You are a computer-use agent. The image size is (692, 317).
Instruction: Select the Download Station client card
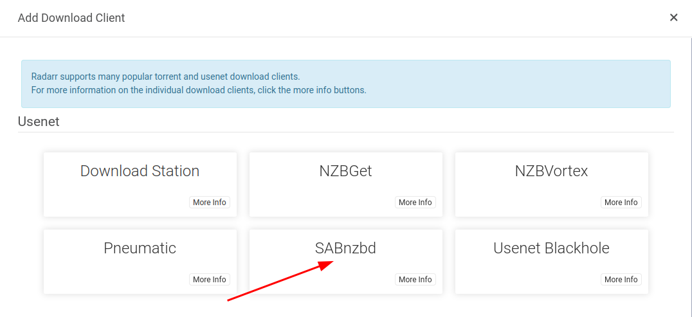click(140, 185)
